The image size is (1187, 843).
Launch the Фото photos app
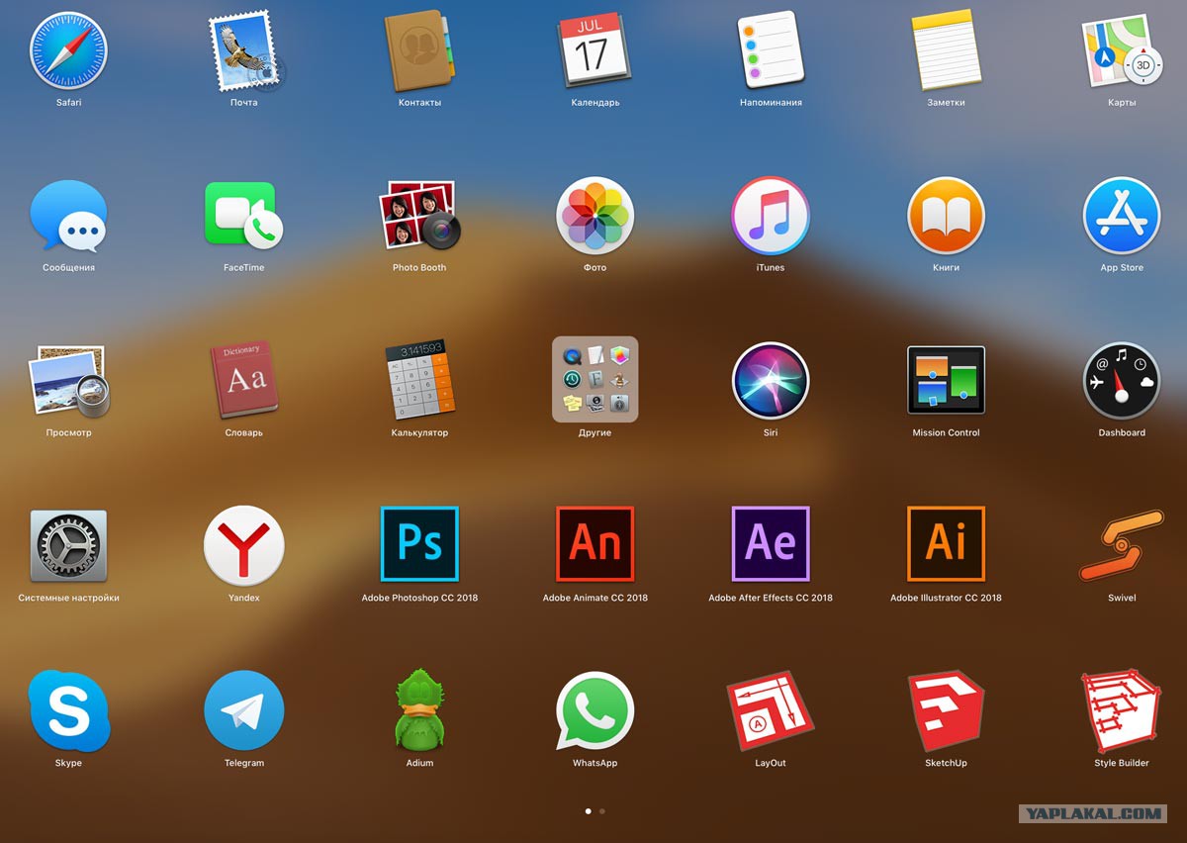(x=594, y=216)
